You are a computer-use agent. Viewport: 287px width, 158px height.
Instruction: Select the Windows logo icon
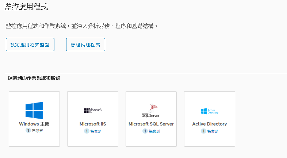(x=34, y=111)
